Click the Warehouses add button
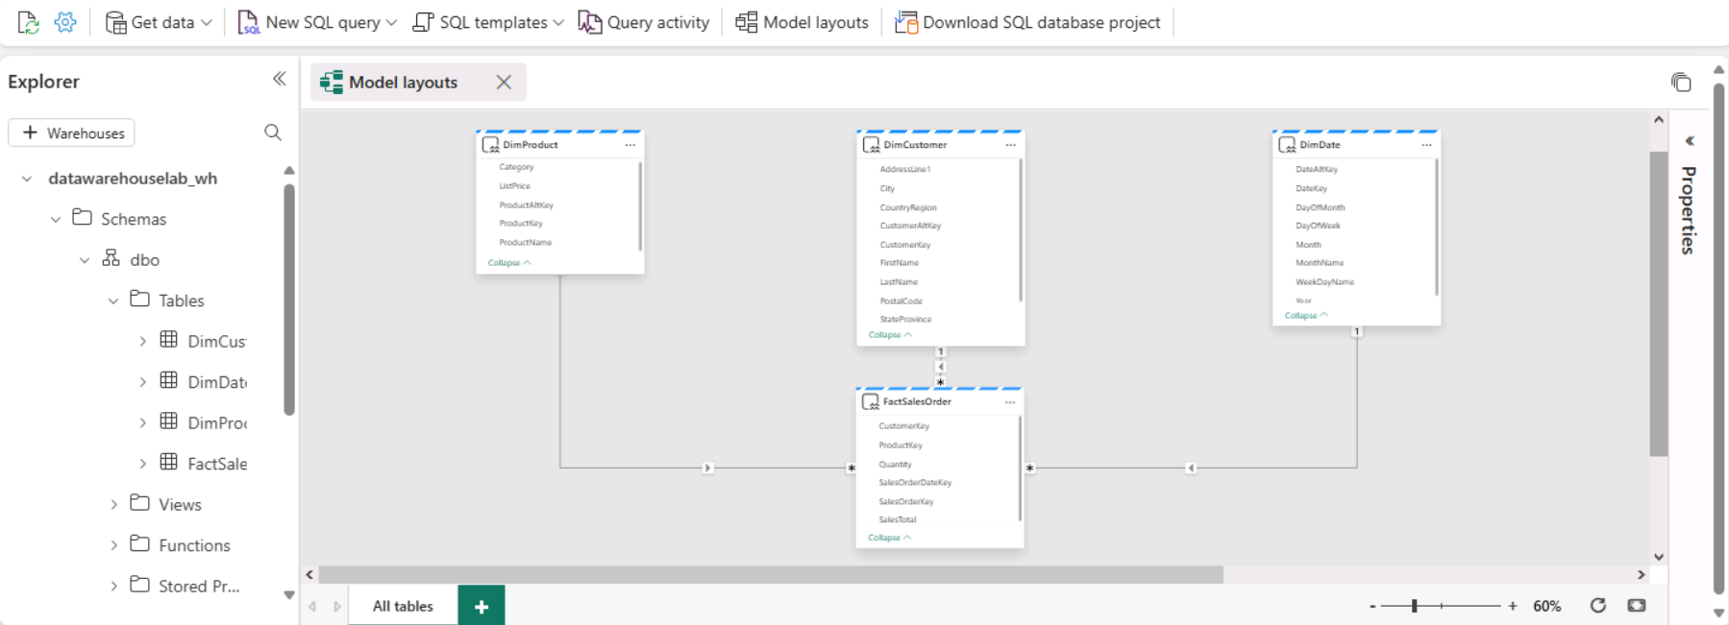1729x625 pixels. 72,132
